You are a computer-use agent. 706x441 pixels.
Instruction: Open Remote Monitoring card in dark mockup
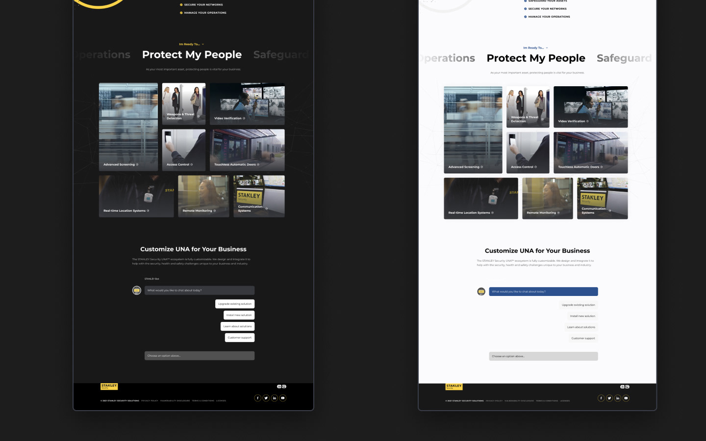[x=203, y=196]
